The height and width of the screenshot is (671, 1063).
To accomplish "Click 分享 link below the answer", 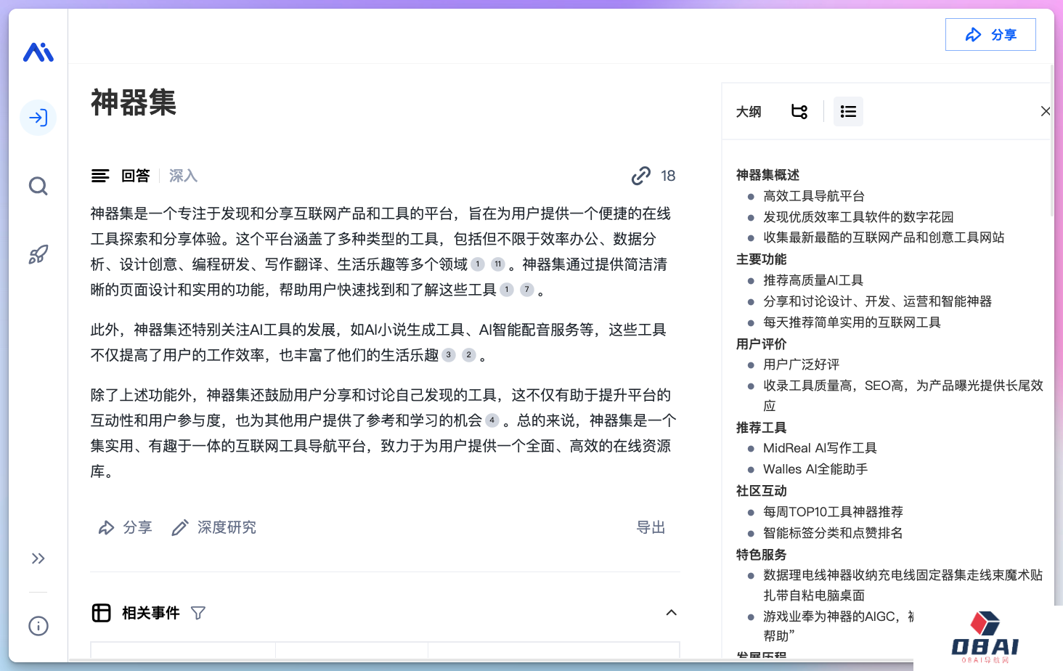I will click(x=126, y=527).
